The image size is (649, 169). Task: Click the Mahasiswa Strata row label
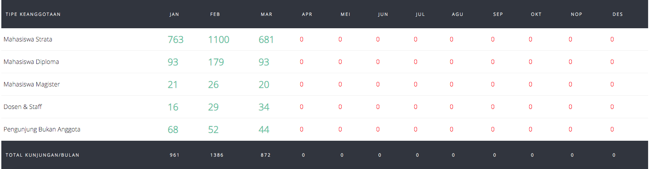tap(28, 39)
